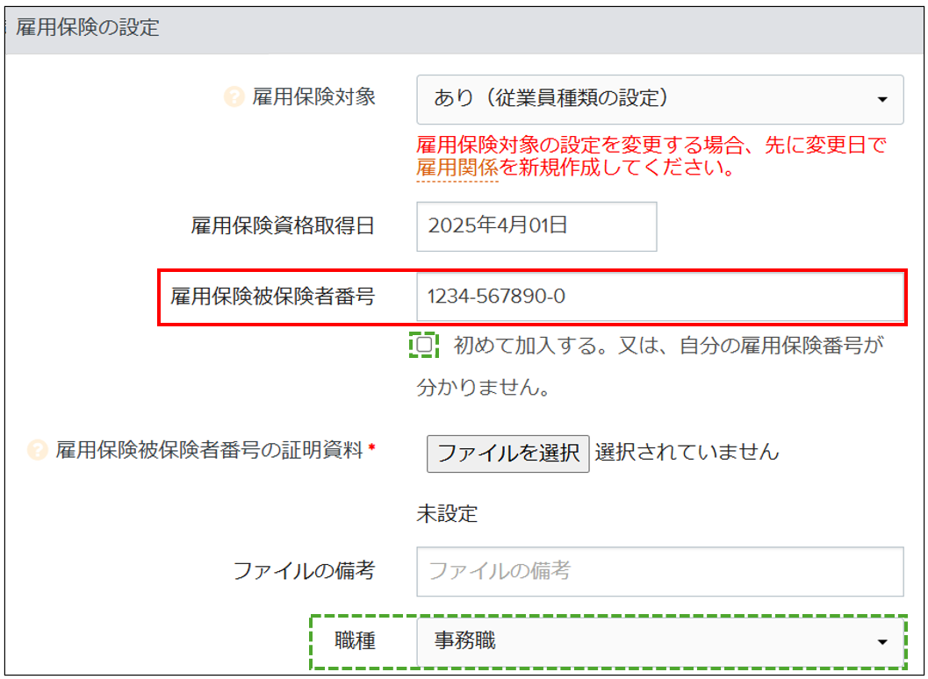Click into the ファイルの備考 text field
The height and width of the screenshot is (679, 928).
coord(658,571)
